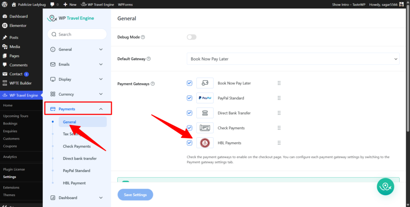Click help icon next to Payment Gateways
The width and height of the screenshot is (410, 207).
[153, 84]
